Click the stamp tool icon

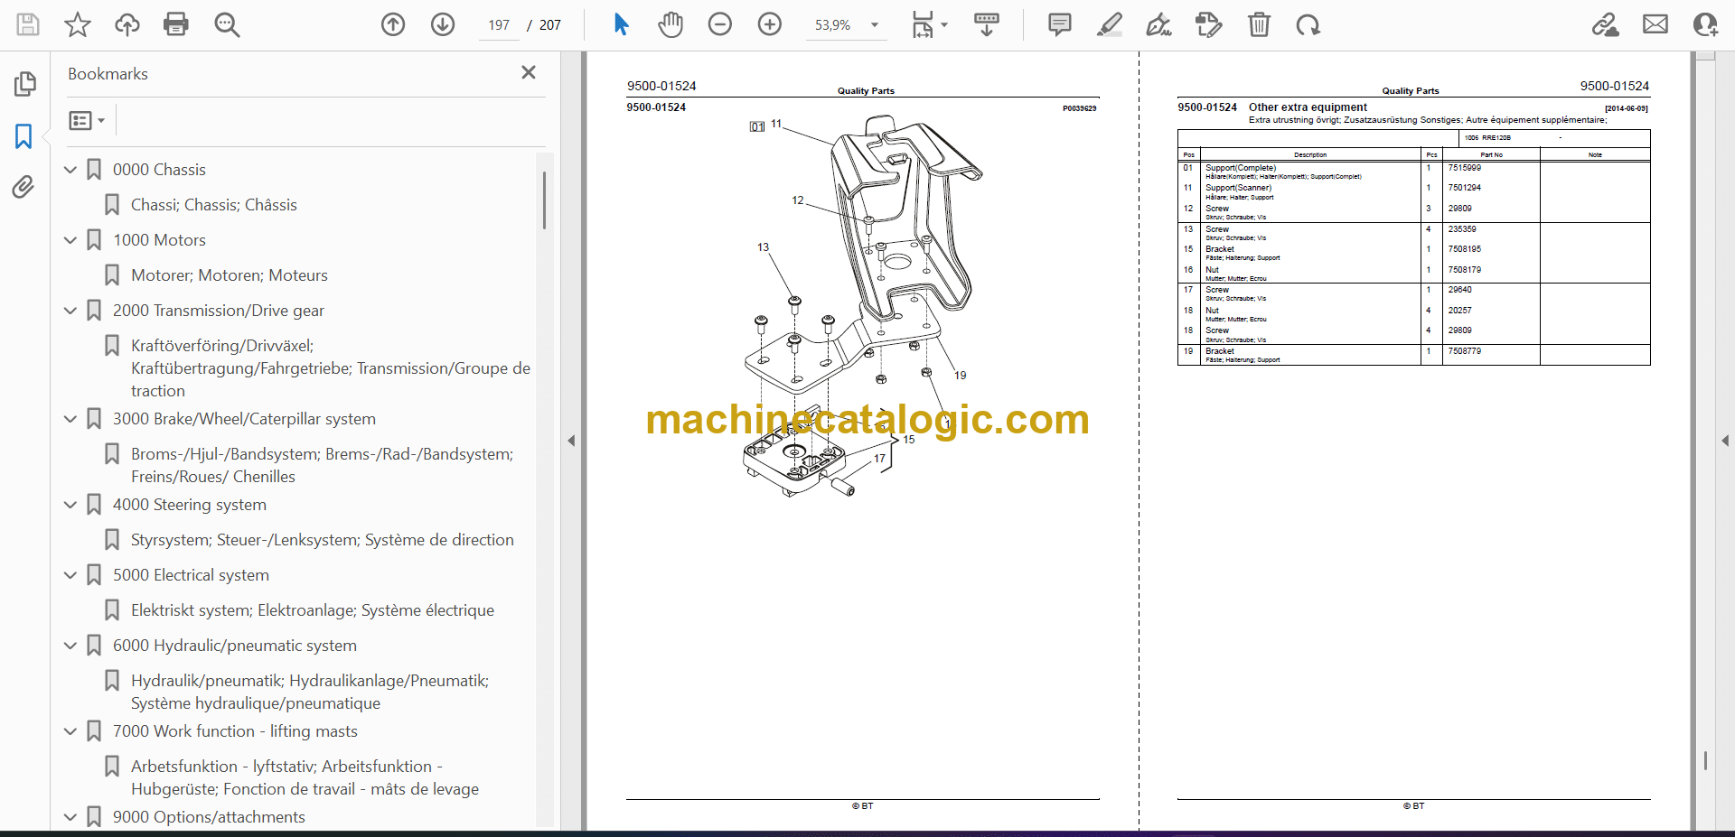(x=1208, y=24)
